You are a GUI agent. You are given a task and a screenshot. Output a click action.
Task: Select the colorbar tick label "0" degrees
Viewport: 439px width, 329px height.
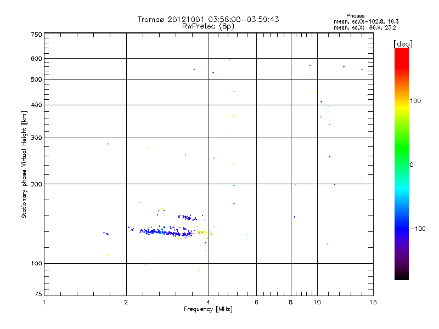pos(412,165)
